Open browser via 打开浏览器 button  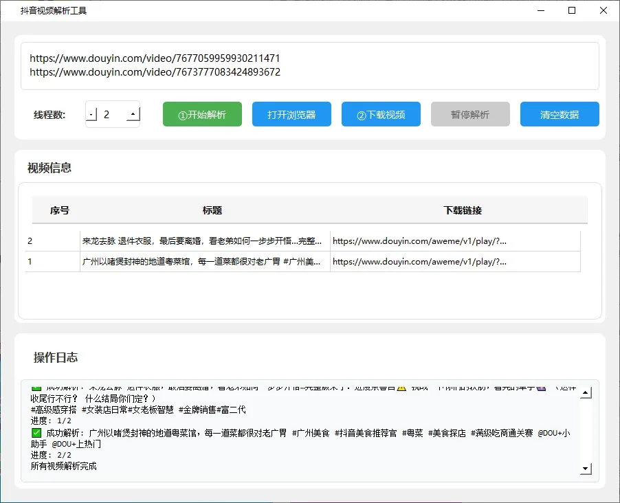click(291, 114)
